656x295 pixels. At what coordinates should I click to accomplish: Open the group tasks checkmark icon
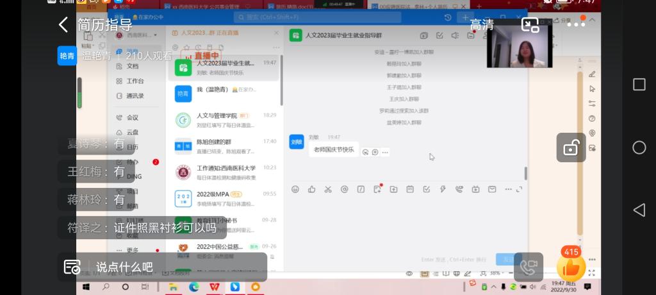click(x=439, y=36)
